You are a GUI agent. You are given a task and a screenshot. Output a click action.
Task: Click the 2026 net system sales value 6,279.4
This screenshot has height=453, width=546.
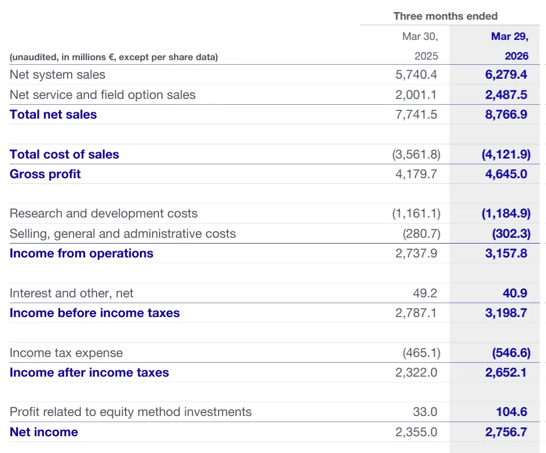506,75
